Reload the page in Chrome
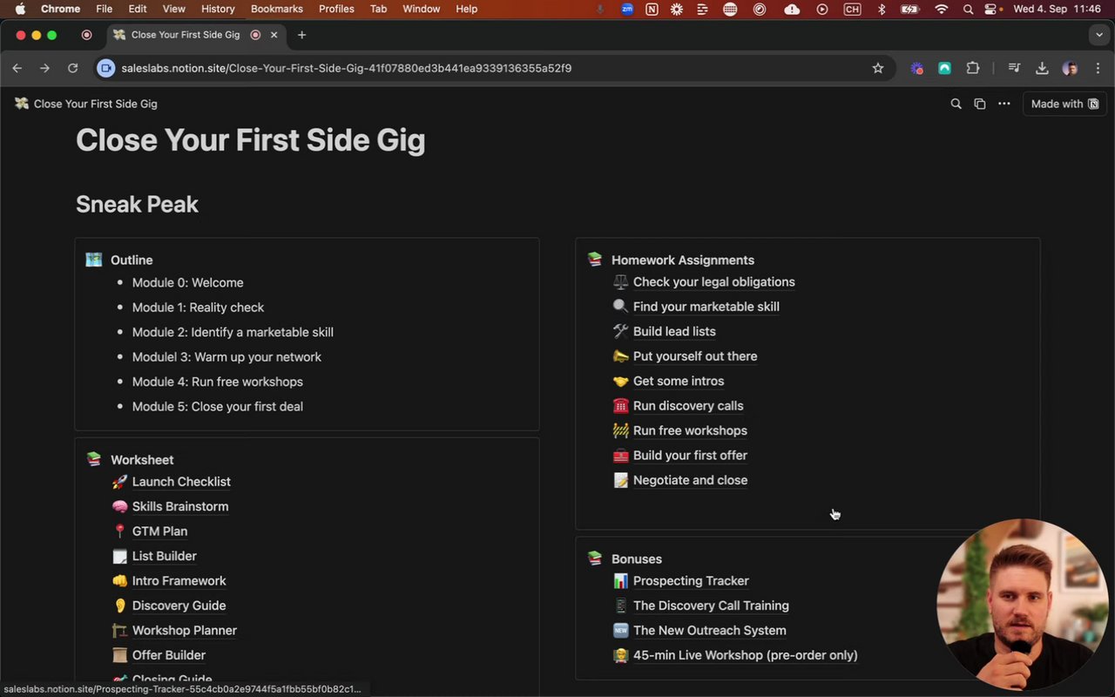 point(73,68)
